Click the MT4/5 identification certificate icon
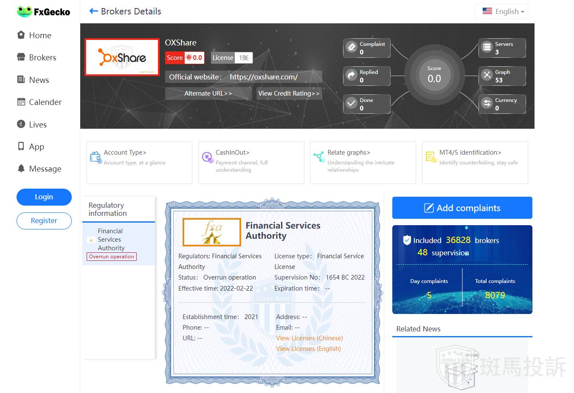Viewport: 574px width, 393px height. (x=430, y=157)
